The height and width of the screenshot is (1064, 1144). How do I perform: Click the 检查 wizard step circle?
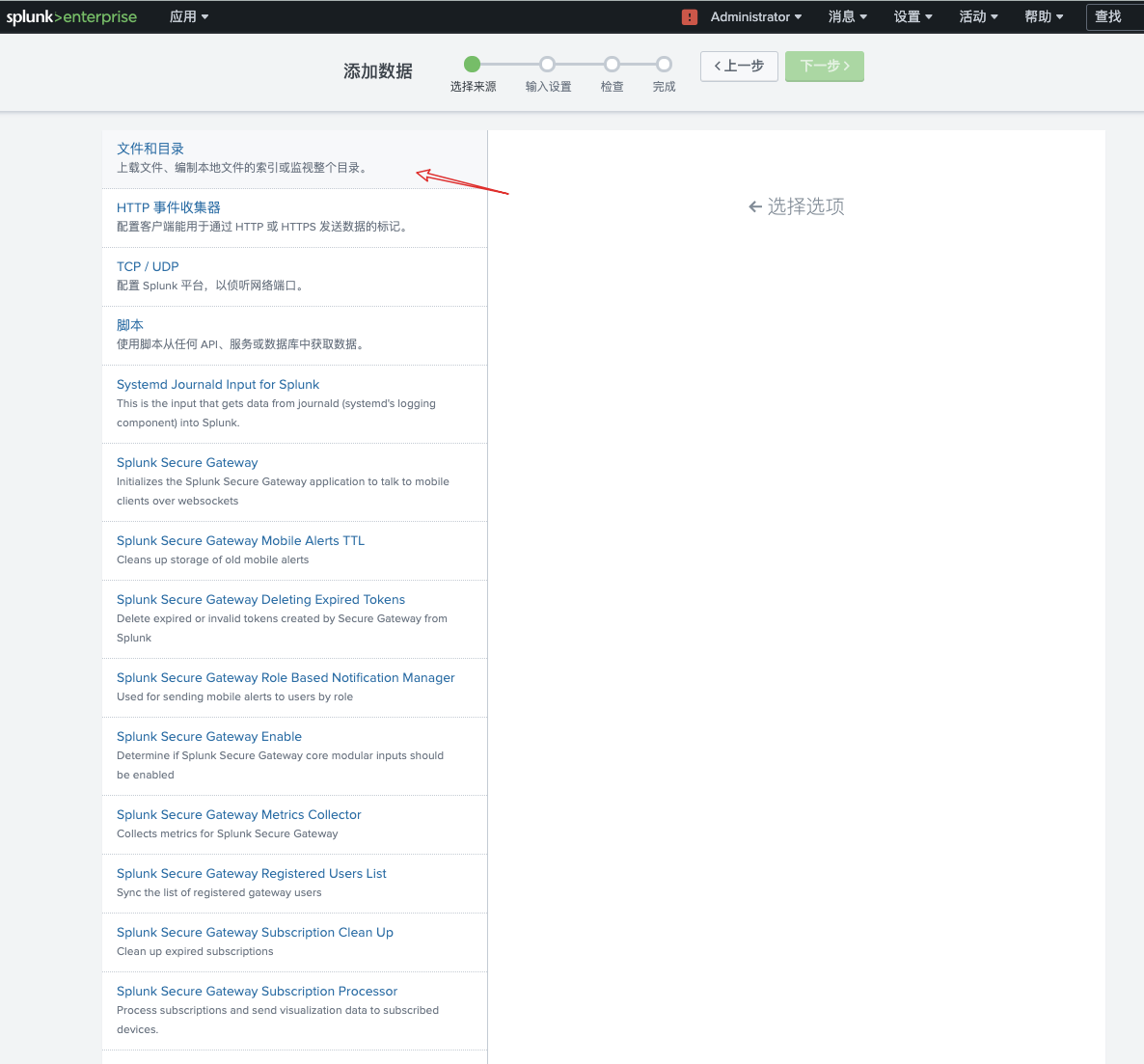point(612,65)
